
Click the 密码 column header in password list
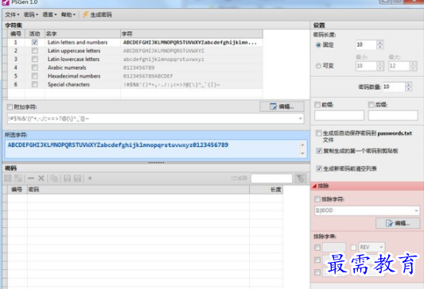[138, 190]
